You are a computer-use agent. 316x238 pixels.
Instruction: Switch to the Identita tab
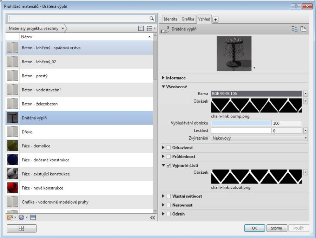170,19
